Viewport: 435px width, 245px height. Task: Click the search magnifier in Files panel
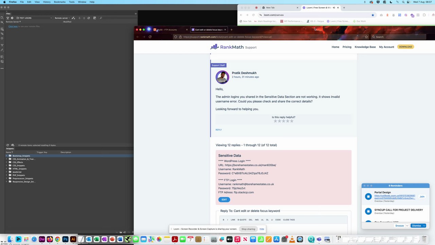point(101,18)
